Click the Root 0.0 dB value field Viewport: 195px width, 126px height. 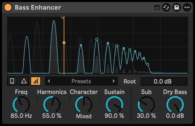[164, 81]
